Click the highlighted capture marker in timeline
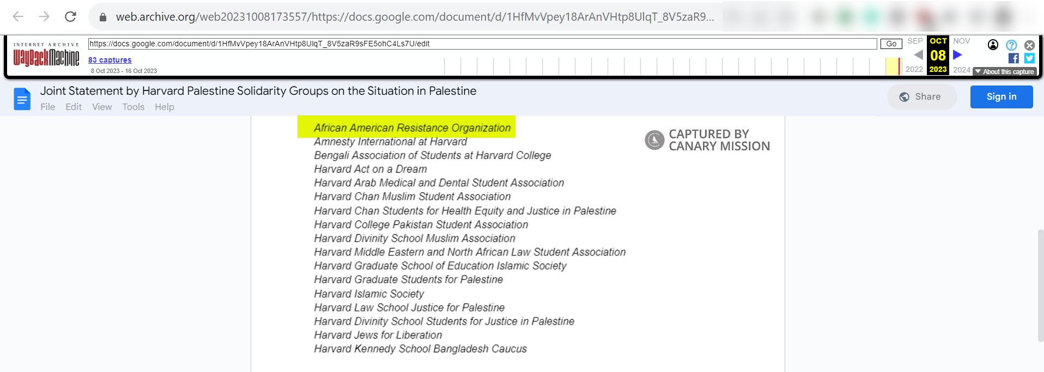 click(899, 66)
